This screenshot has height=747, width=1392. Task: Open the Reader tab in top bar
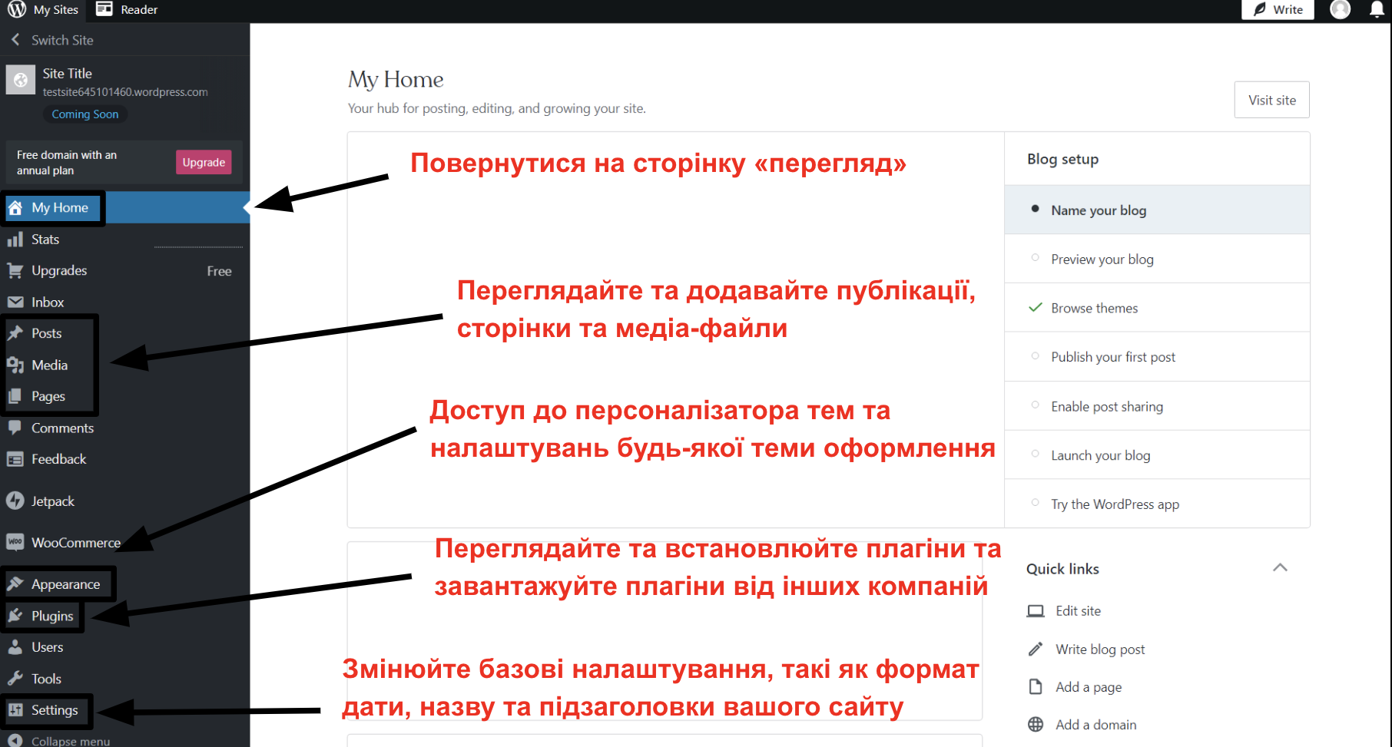128,9
